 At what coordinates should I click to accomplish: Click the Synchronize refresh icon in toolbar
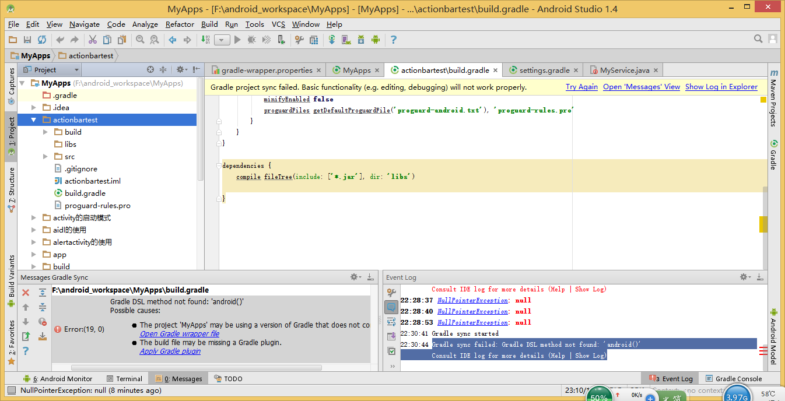pyautogui.click(x=42, y=40)
